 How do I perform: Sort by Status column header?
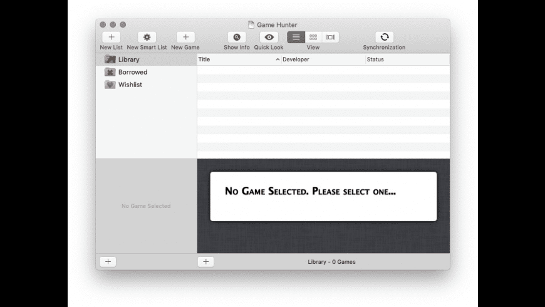[x=408, y=60]
